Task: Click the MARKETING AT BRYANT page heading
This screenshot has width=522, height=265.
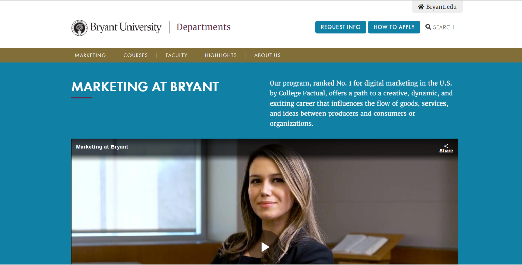Action: pos(145,87)
